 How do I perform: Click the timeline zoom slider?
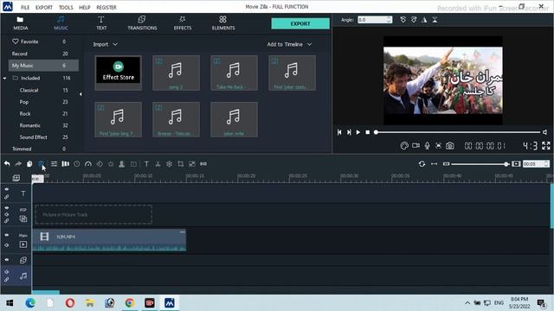click(x=480, y=164)
